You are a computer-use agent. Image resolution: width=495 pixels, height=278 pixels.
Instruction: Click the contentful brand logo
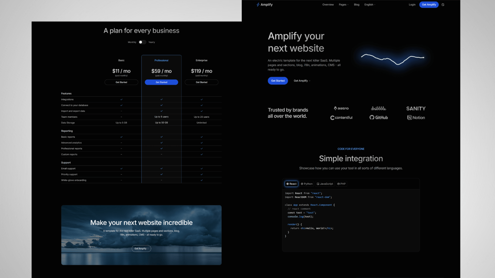pos(341,118)
